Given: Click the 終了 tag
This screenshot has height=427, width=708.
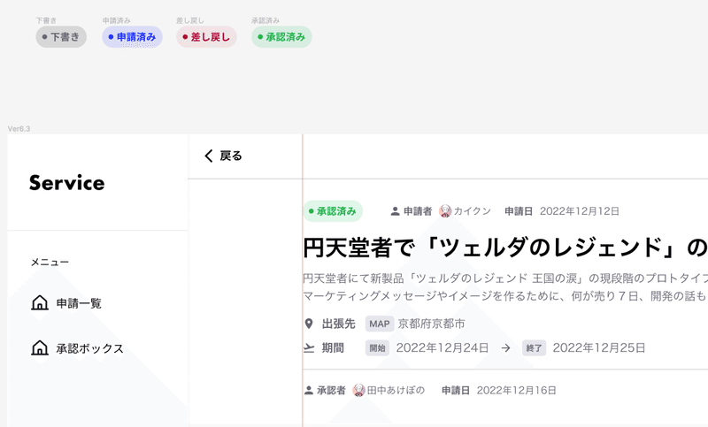Looking at the screenshot, I should click(535, 348).
